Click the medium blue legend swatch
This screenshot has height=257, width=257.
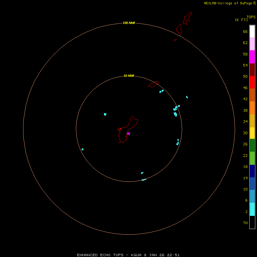coord(252,184)
